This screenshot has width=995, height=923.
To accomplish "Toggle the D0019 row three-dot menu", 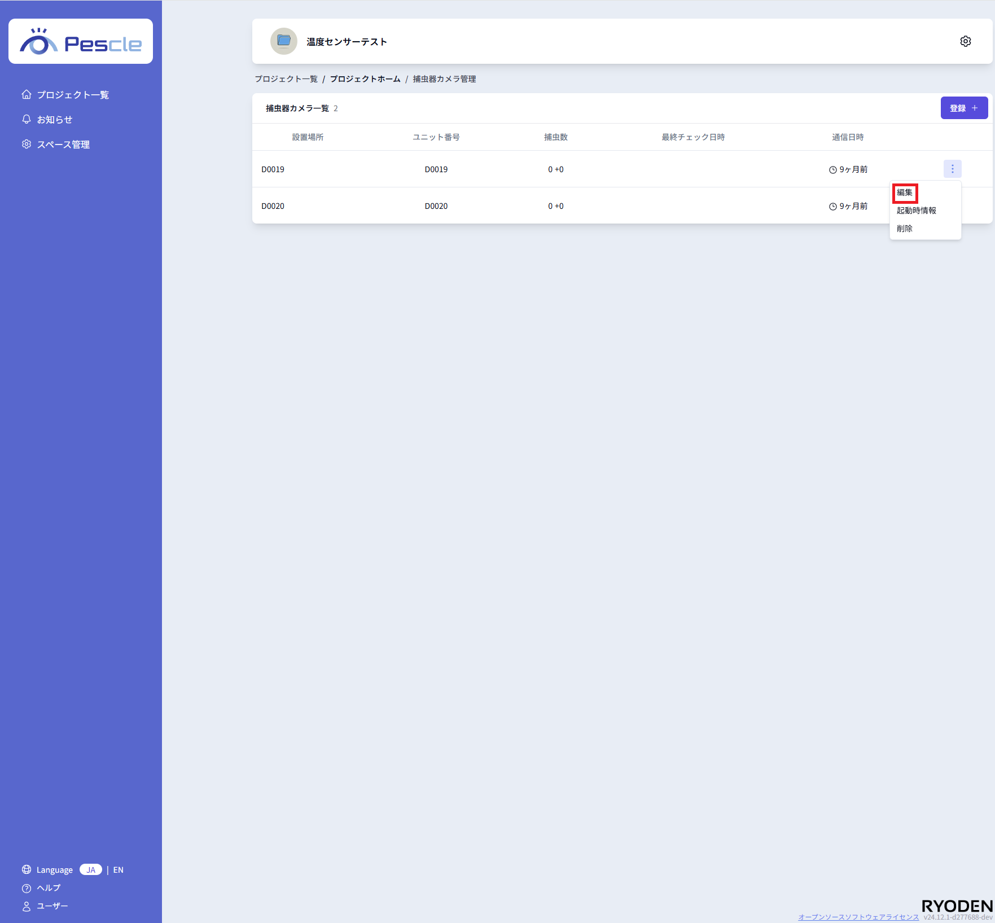I will (952, 169).
